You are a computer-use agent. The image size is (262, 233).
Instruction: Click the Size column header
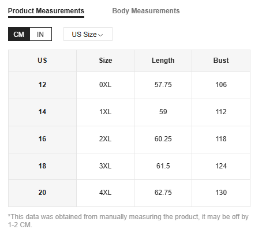pos(106,61)
